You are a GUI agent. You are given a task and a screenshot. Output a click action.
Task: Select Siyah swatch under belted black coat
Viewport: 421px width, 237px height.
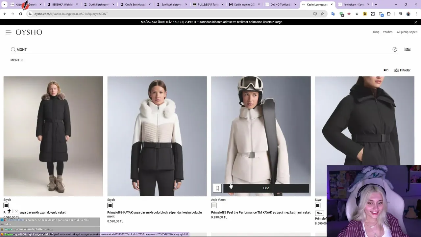(318, 205)
